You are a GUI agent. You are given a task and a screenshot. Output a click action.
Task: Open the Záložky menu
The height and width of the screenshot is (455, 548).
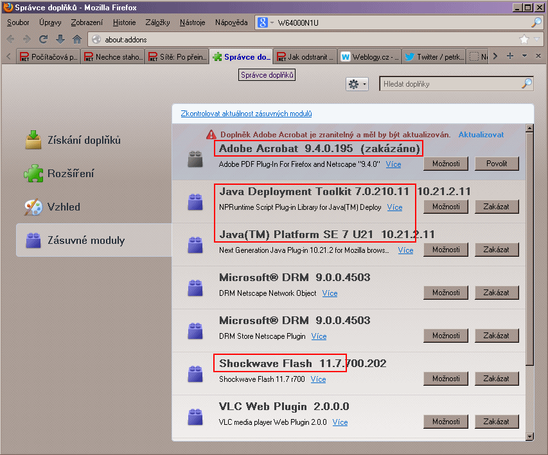157,22
